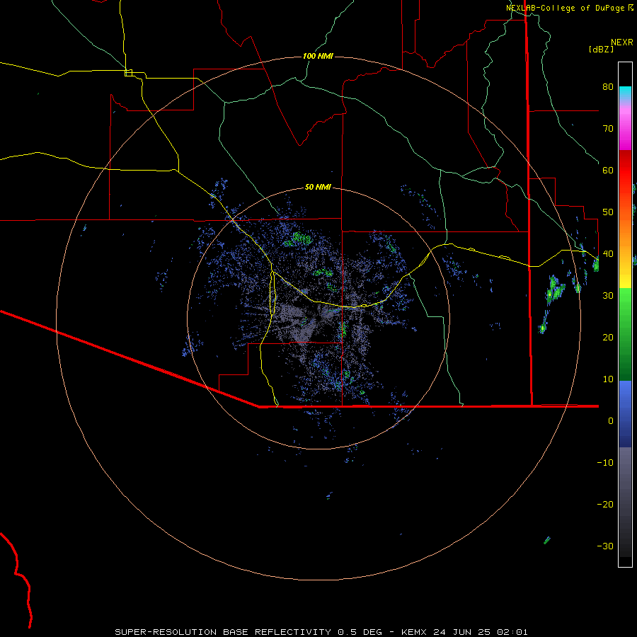This screenshot has height=637, width=637.
Task: Click the -30 dBZ scale value
Action: pos(605,546)
